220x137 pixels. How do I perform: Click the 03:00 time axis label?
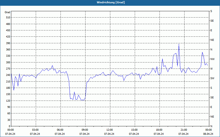click(35, 130)
